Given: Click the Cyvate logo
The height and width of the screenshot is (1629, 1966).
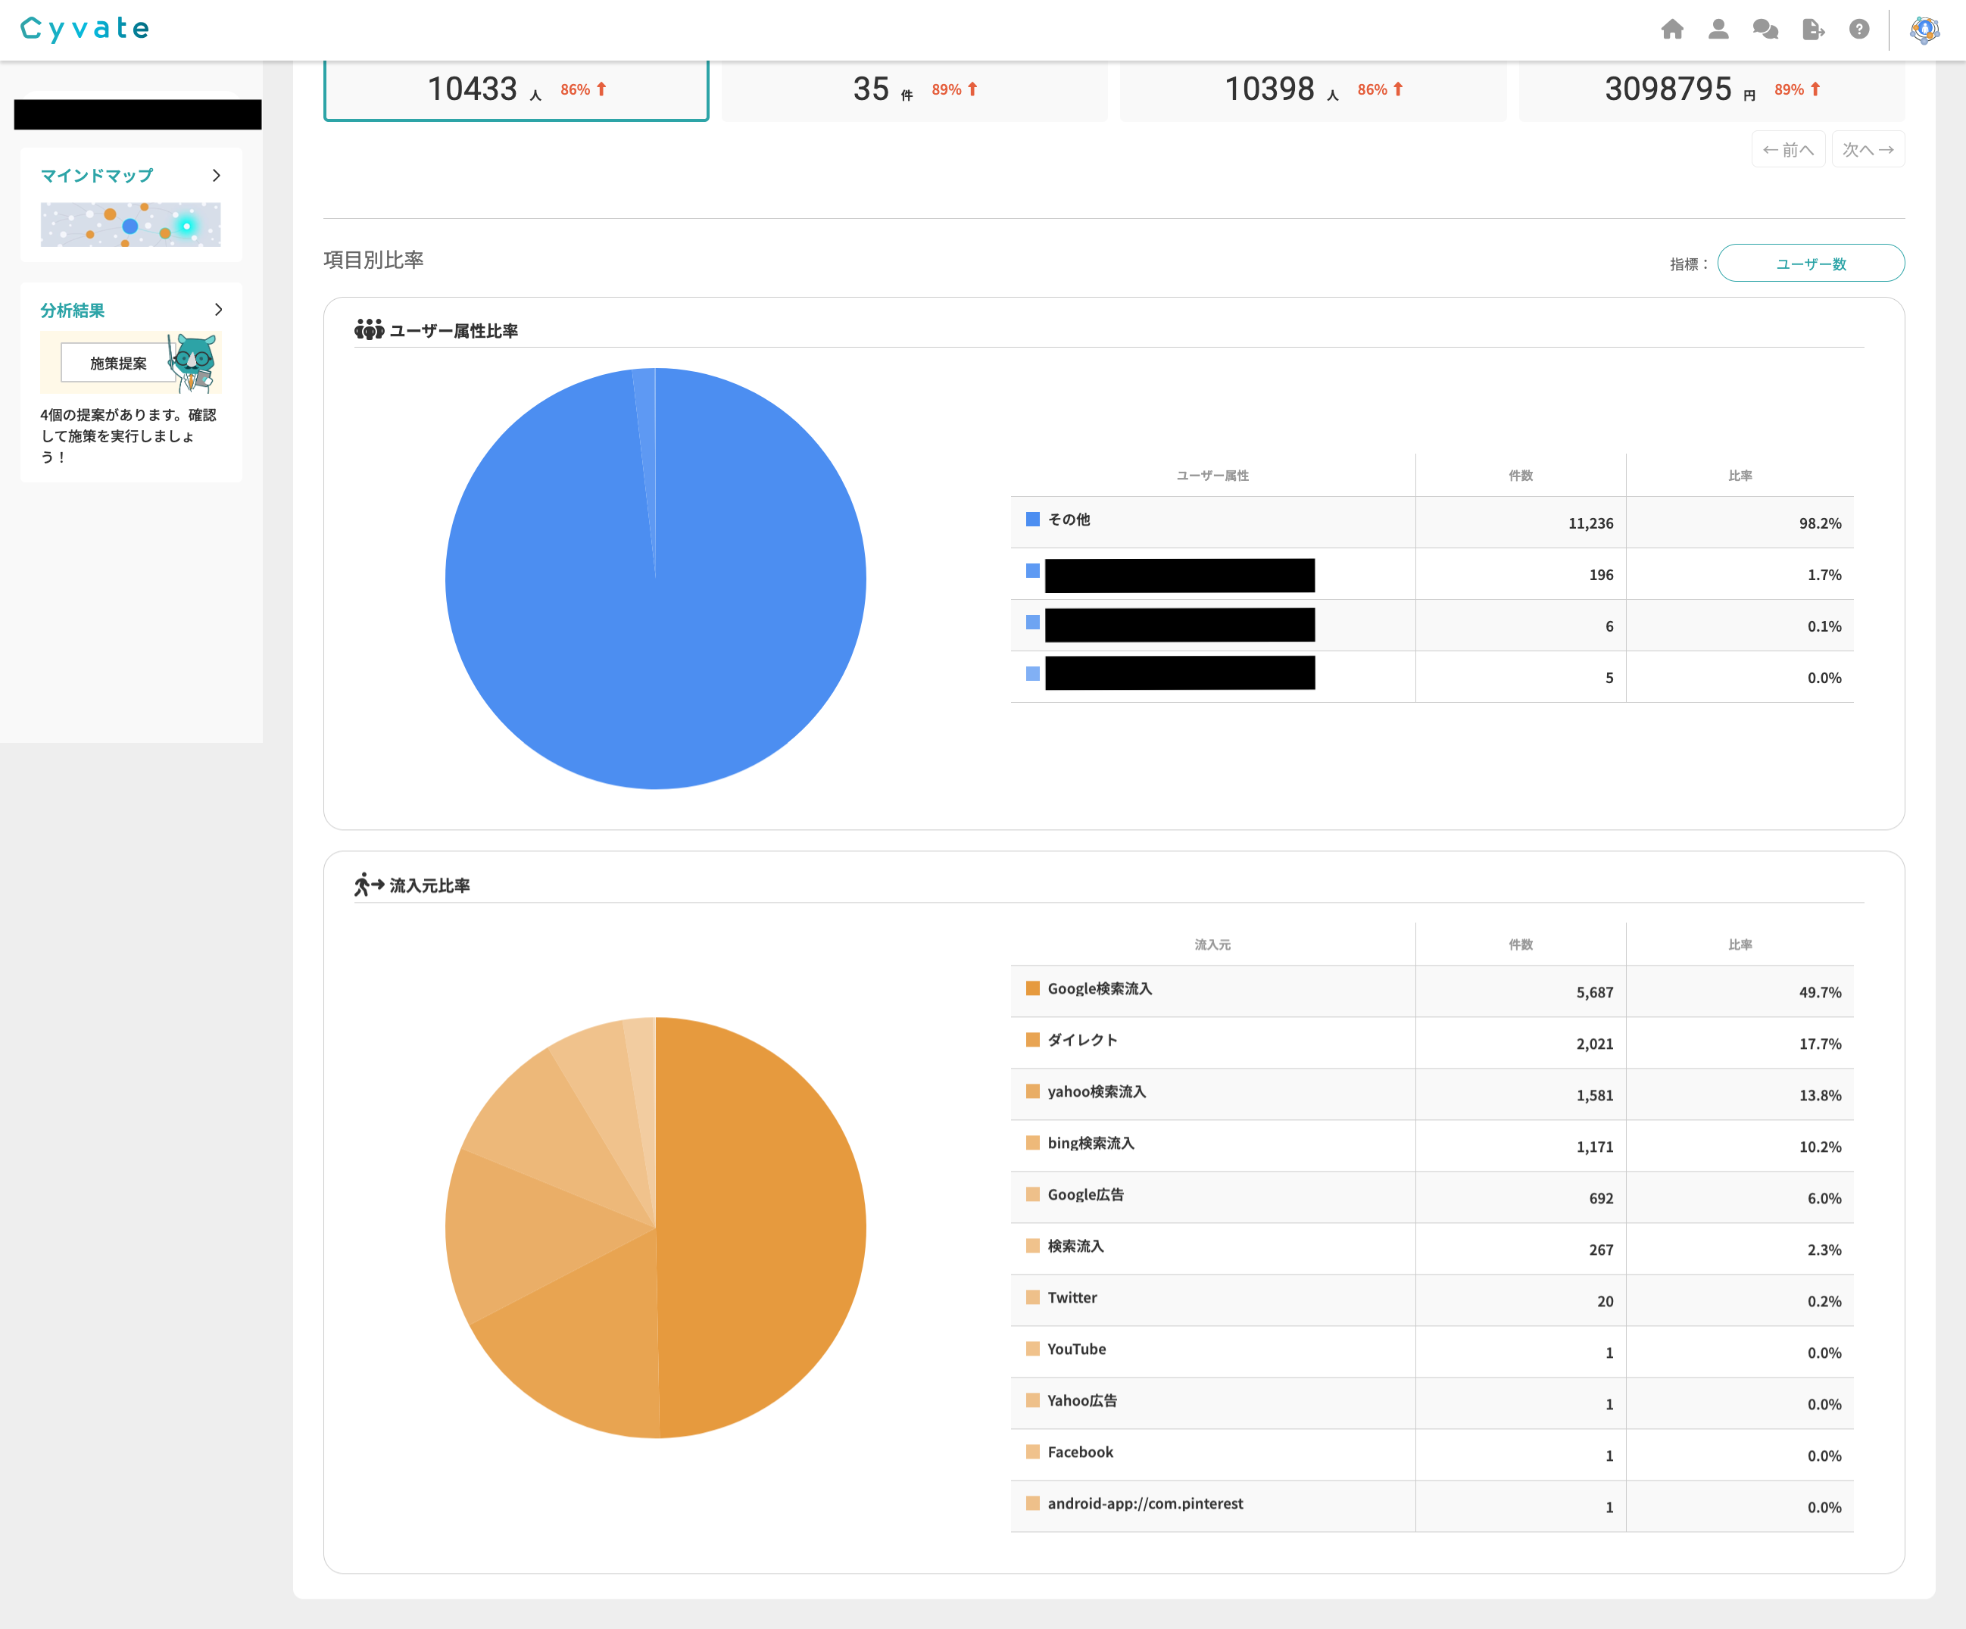Looking at the screenshot, I should [85, 29].
